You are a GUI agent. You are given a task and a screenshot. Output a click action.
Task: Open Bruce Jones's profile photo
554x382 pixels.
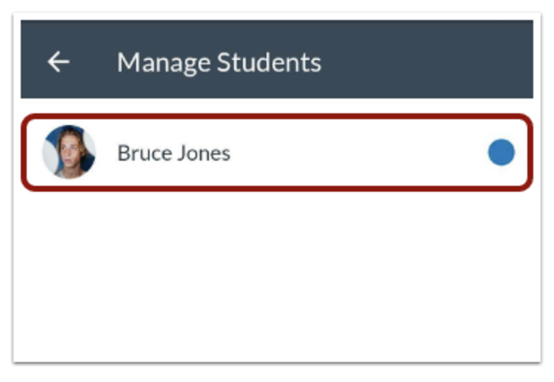pos(69,153)
